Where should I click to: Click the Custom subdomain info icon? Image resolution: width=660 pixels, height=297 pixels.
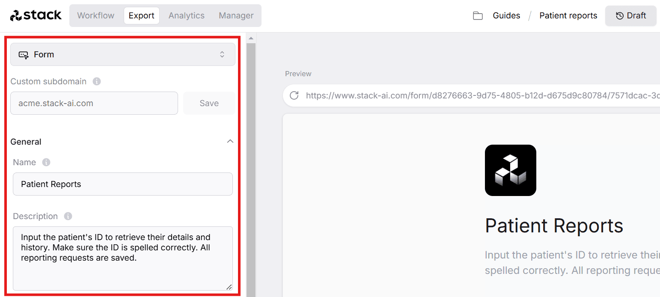tap(97, 81)
